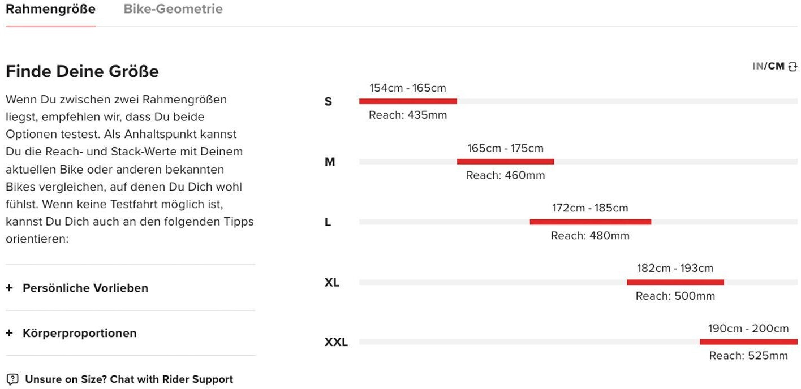
Task: Click the plus icon beside Körperproportionen
Action: [x=9, y=333]
